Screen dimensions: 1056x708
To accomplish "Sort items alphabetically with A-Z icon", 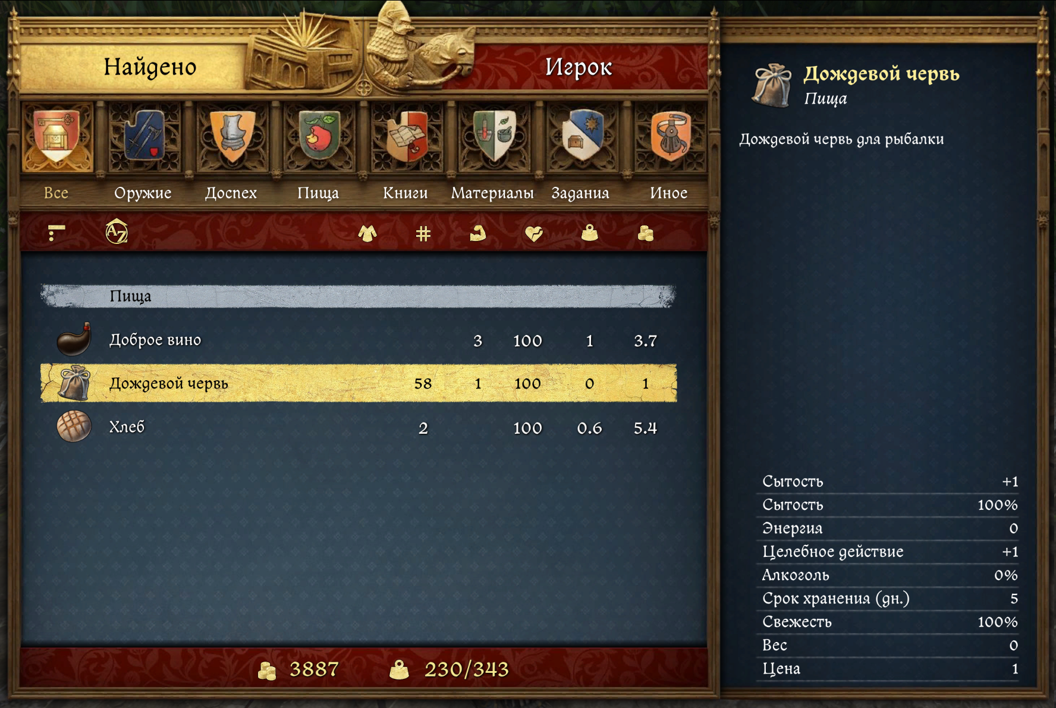I will pyautogui.click(x=117, y=231).
